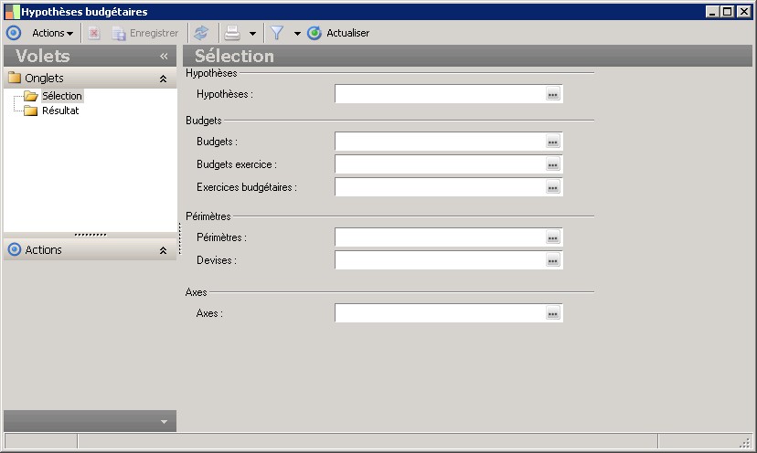Click the window icon in title bar
Screen dimensions: 757x453
coord(12,12)
